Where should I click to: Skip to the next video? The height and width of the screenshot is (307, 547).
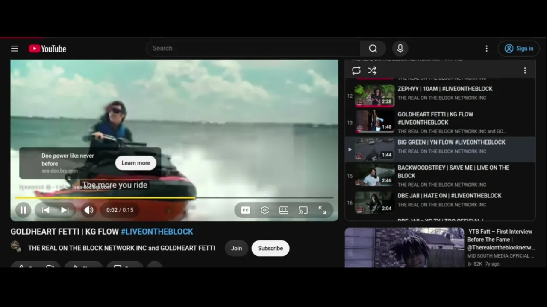65,210
